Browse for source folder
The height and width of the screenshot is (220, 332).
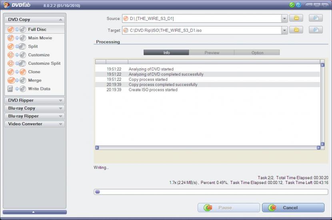click(296, 18)
